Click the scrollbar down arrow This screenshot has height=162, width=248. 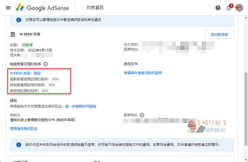[246, 160]
